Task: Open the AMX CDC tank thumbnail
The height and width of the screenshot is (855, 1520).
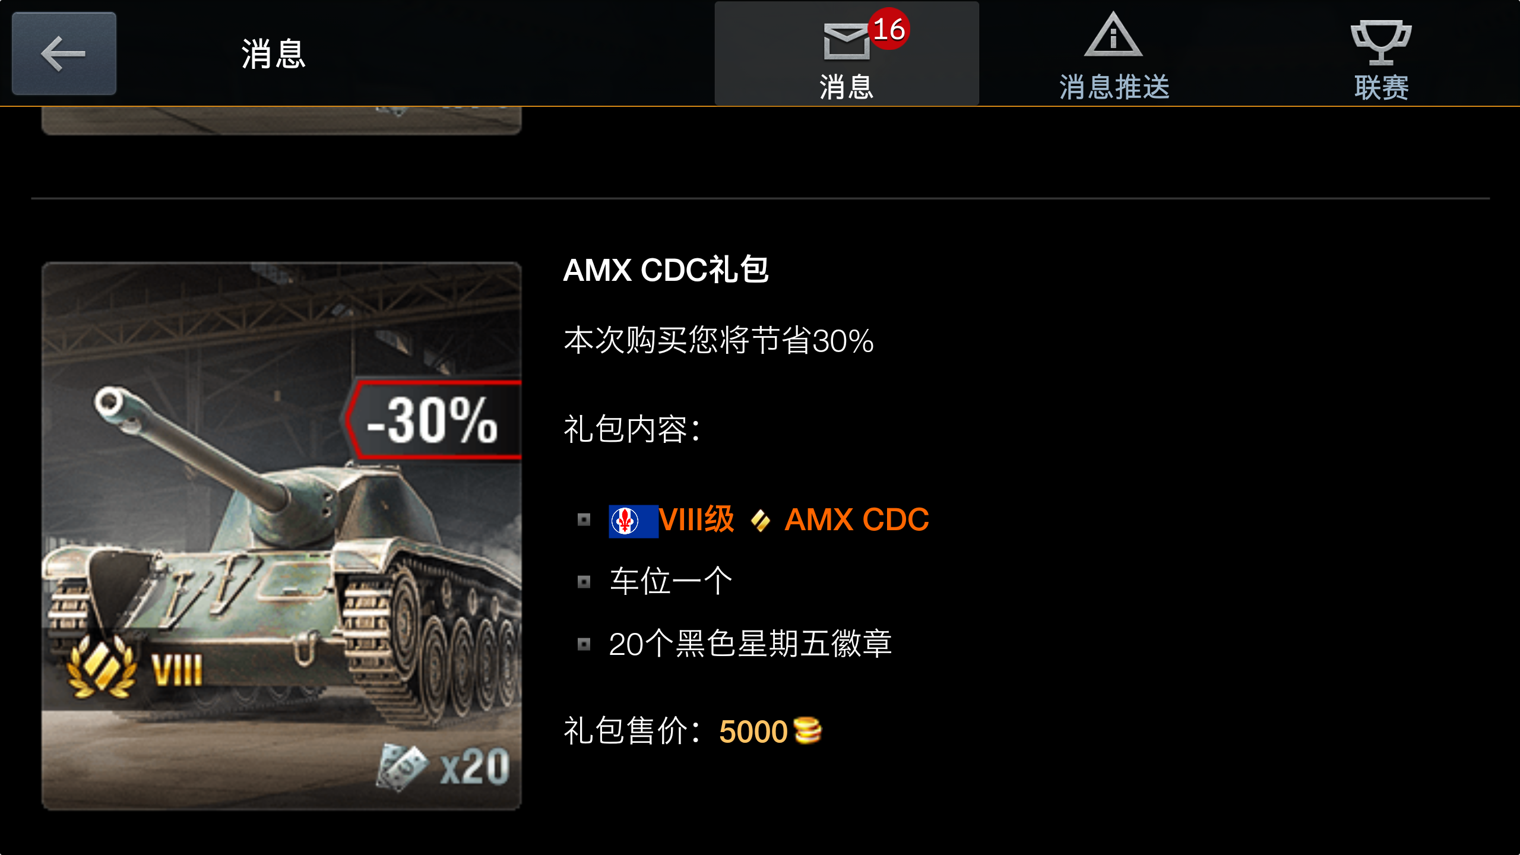Action: [281, 536]
